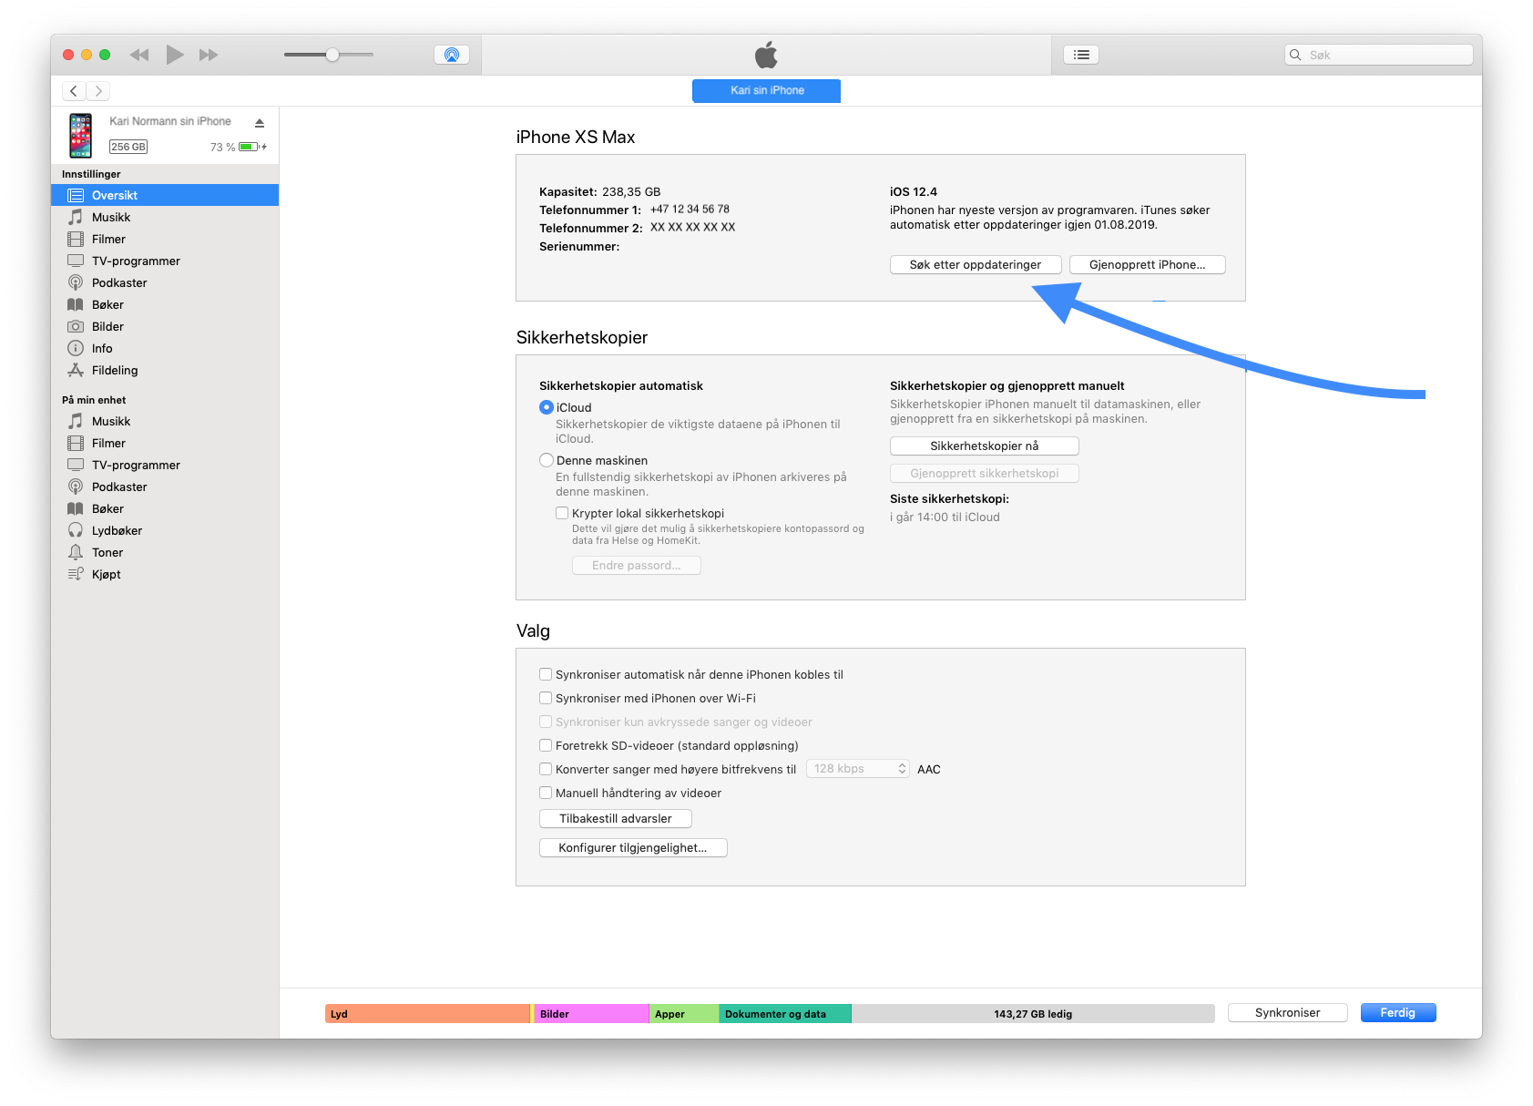
Task: Click Sikkerhetskopier nå button
Action: pos(984,445)
